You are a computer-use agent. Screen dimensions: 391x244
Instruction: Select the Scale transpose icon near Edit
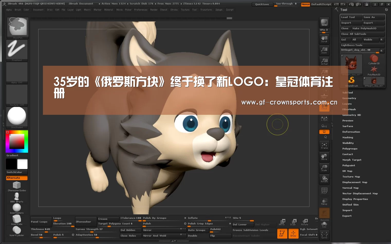293,222
